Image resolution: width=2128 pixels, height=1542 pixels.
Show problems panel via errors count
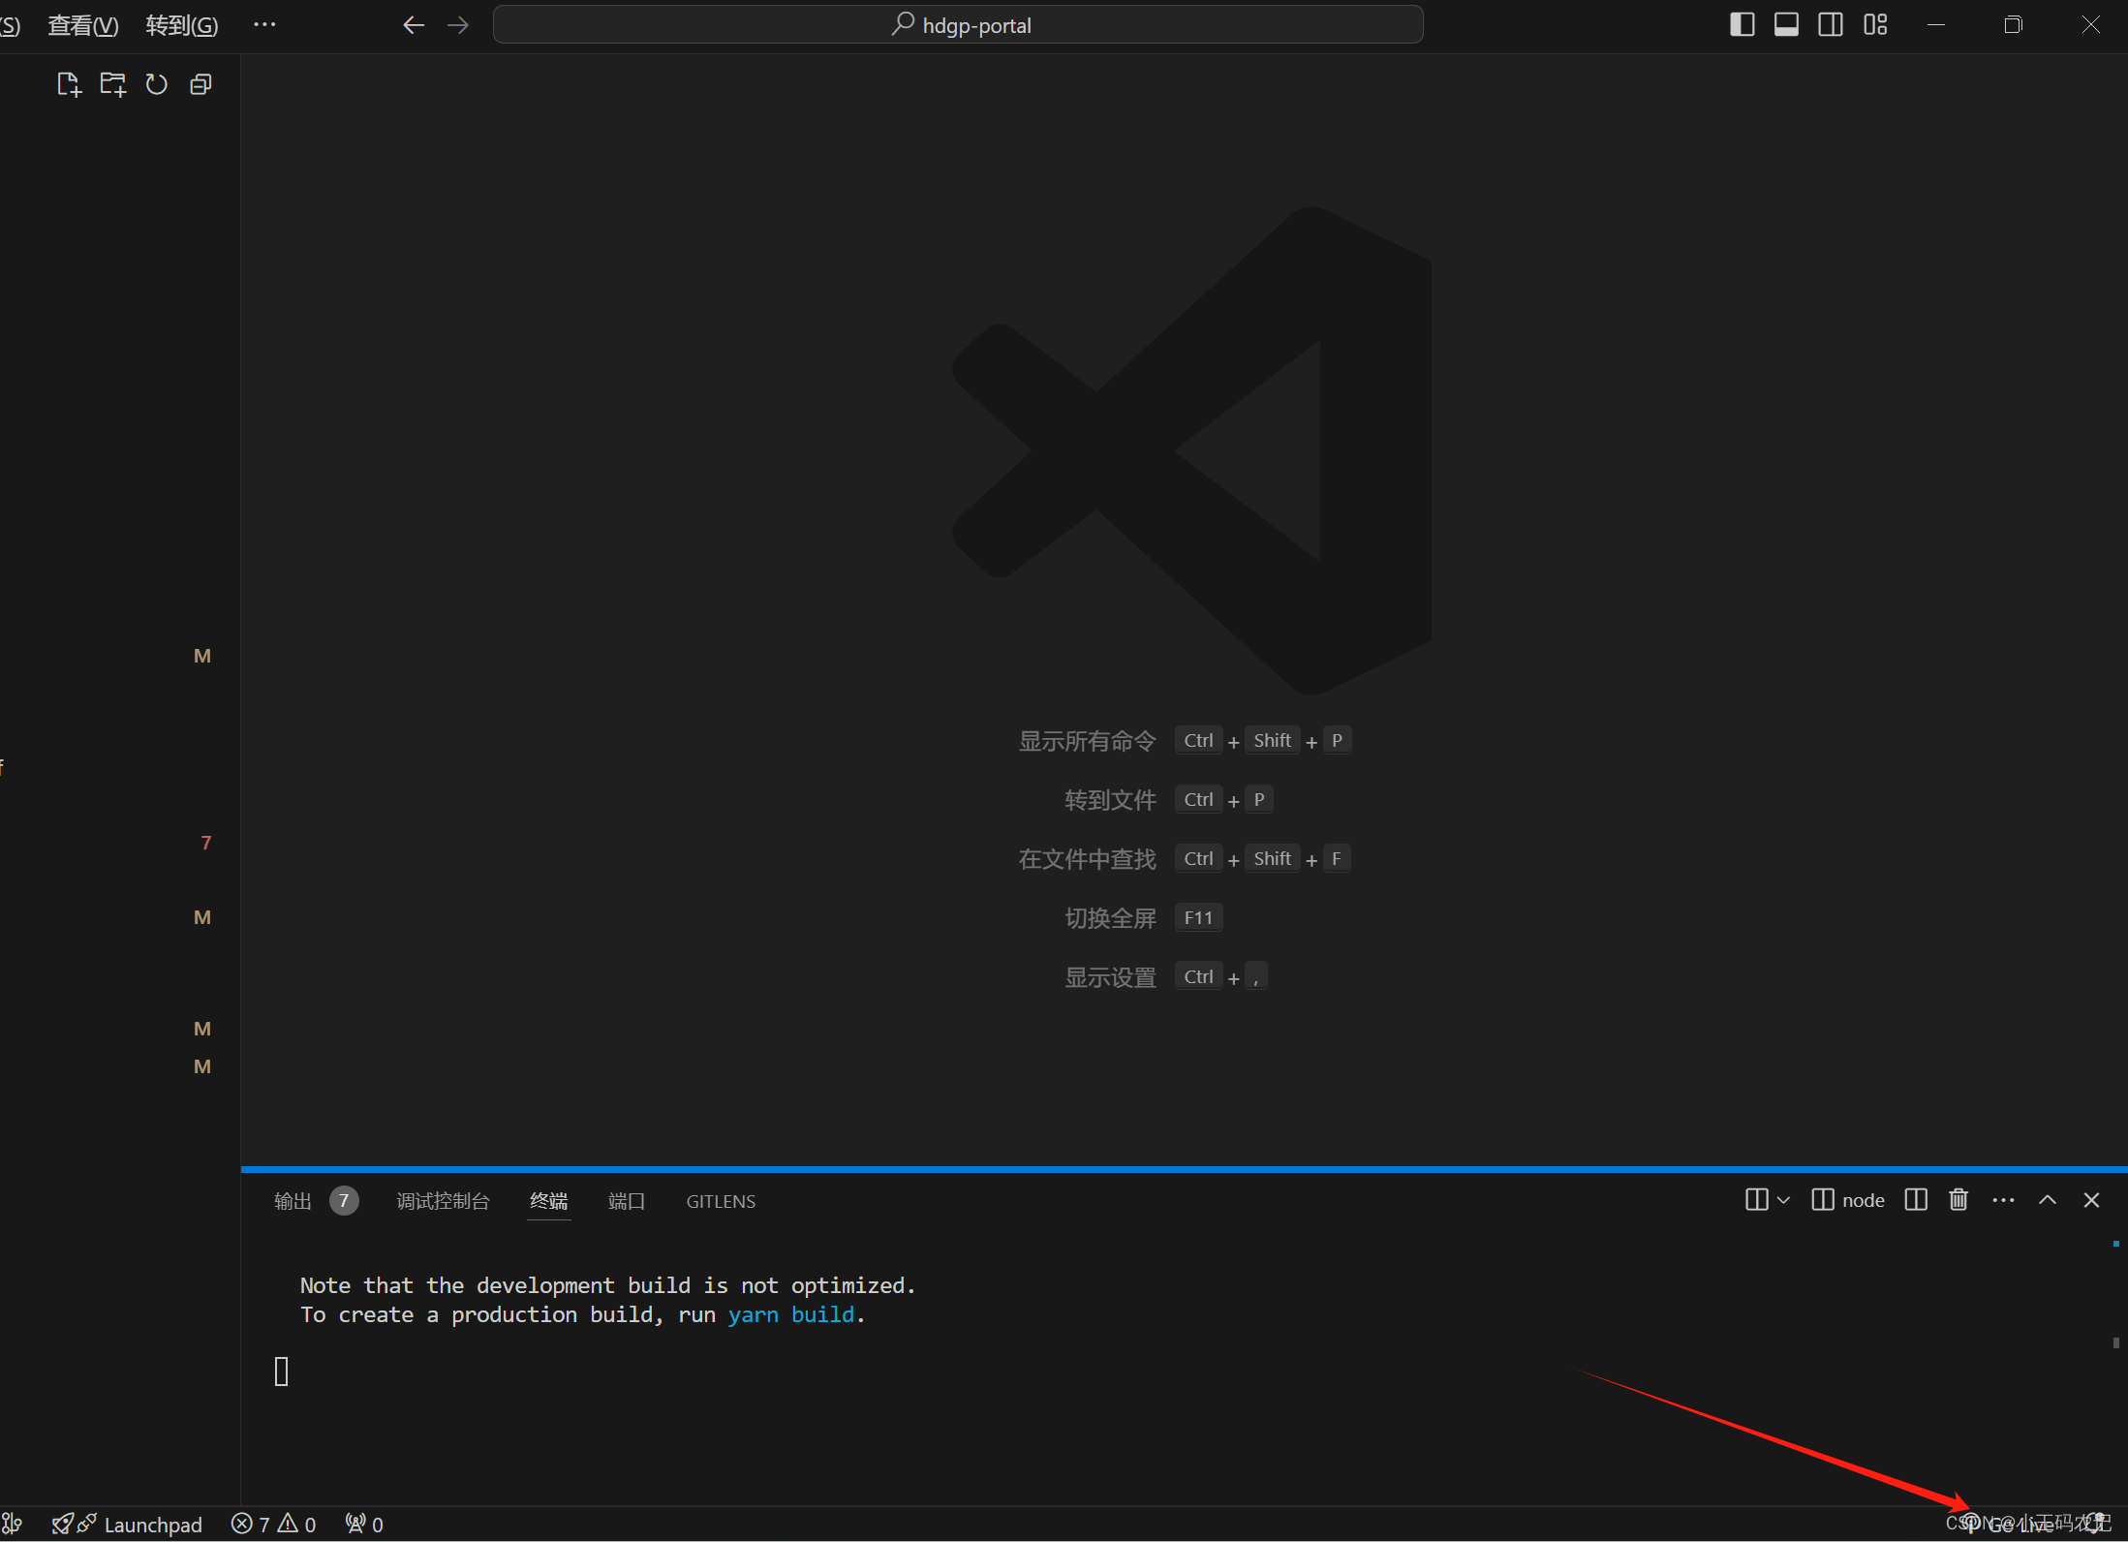click(x=251, y=1525)
